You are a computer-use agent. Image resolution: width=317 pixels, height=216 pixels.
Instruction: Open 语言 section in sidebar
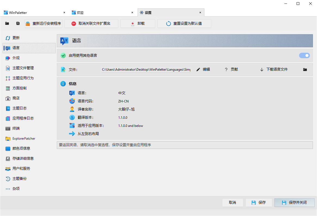[x=29, y=48]
